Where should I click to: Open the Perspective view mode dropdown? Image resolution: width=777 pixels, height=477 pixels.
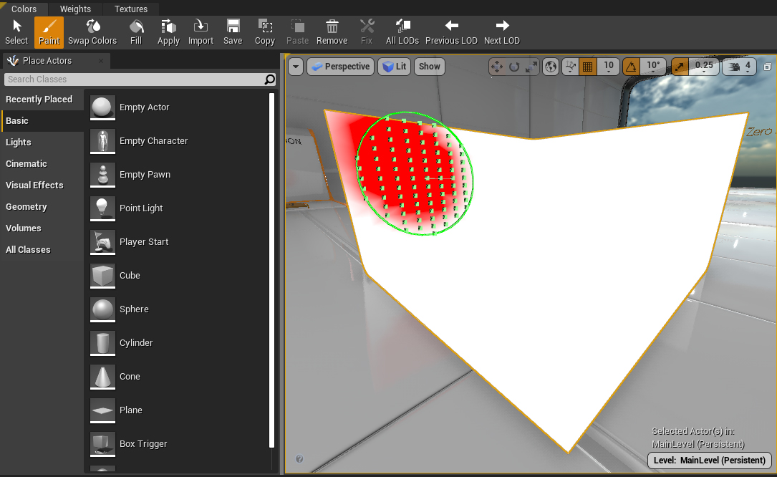click(340, 67)
